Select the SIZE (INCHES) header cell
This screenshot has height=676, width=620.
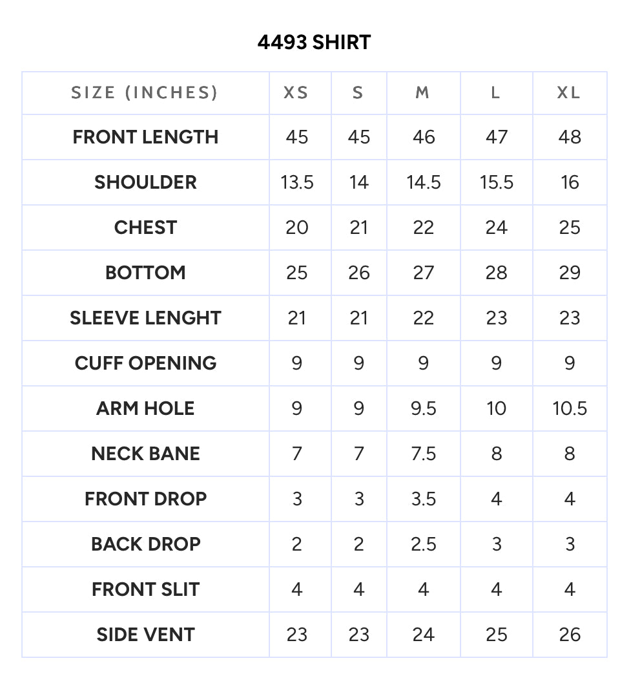pos(145,92)
